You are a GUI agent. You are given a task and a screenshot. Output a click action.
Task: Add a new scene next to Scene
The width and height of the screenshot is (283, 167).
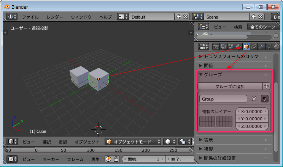click(x=254, y=17)
